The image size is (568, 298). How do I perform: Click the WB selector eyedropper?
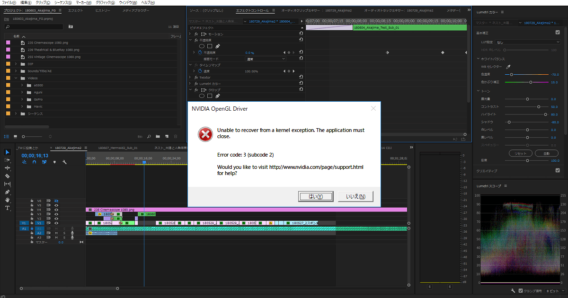point(508,67)
